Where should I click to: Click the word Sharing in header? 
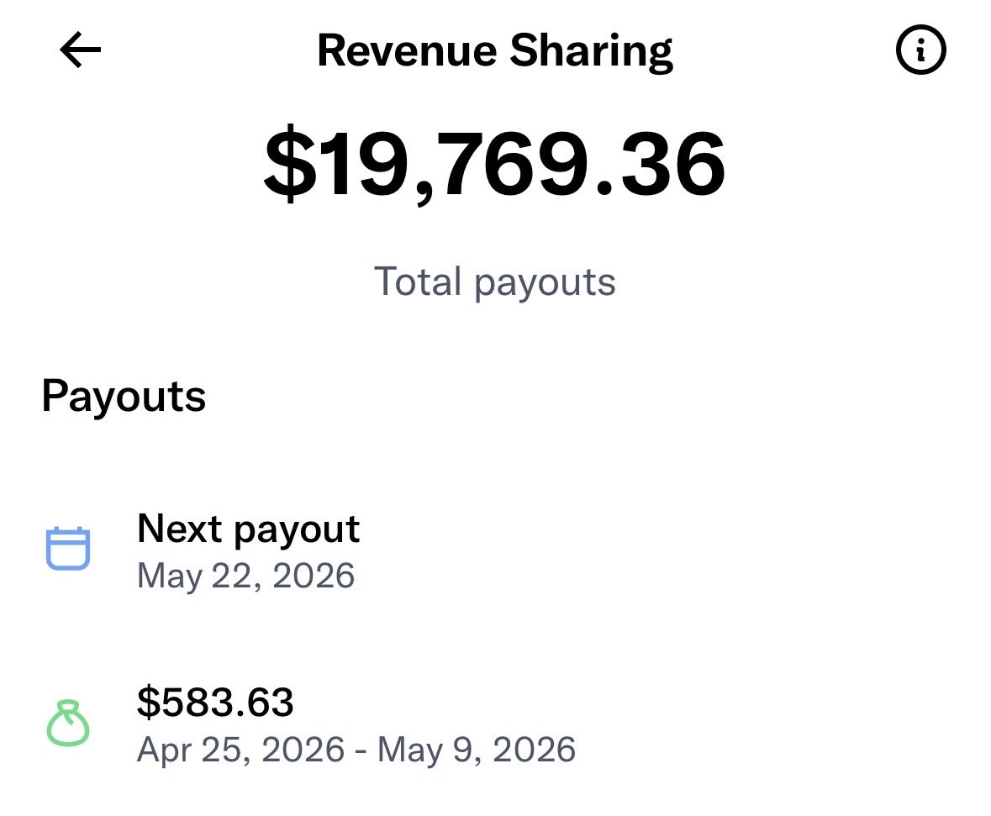click(x=592, y=52)
